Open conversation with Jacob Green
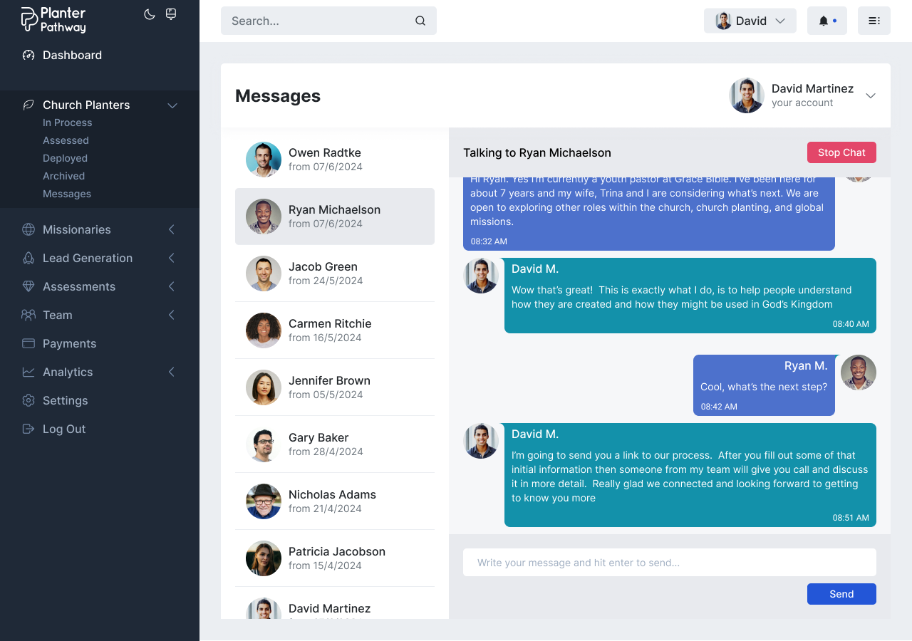Screen dimensions: 912x641 click(x=335, y=273)
